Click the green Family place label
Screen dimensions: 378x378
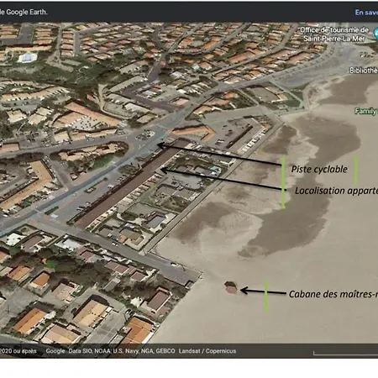point(366,111)
